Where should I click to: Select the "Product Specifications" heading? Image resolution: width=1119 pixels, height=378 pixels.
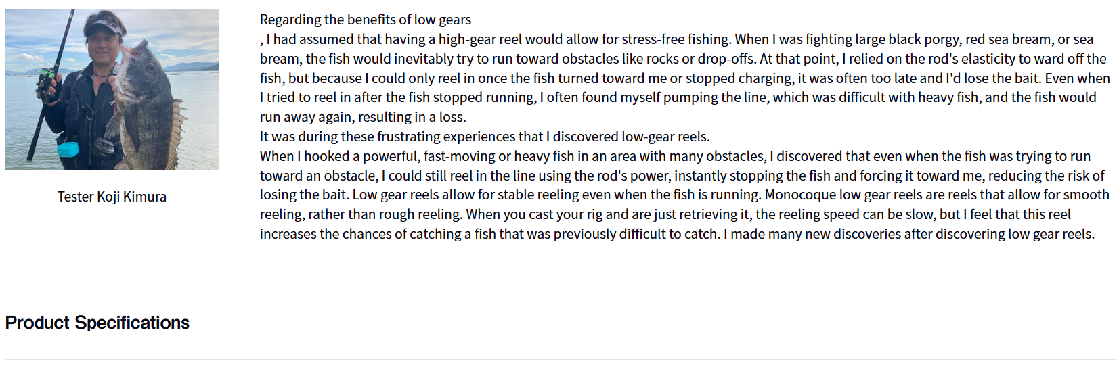[97, 323]
